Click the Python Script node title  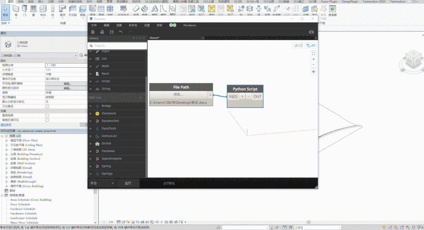coord(245,89)
